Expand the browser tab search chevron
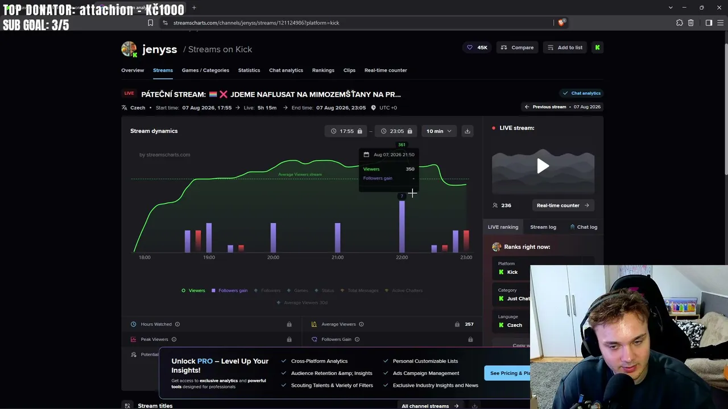 click(x=671, y=7)
